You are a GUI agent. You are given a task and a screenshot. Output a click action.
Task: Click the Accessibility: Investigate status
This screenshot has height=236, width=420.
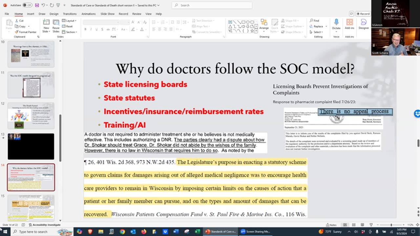[x=45, y=225]
